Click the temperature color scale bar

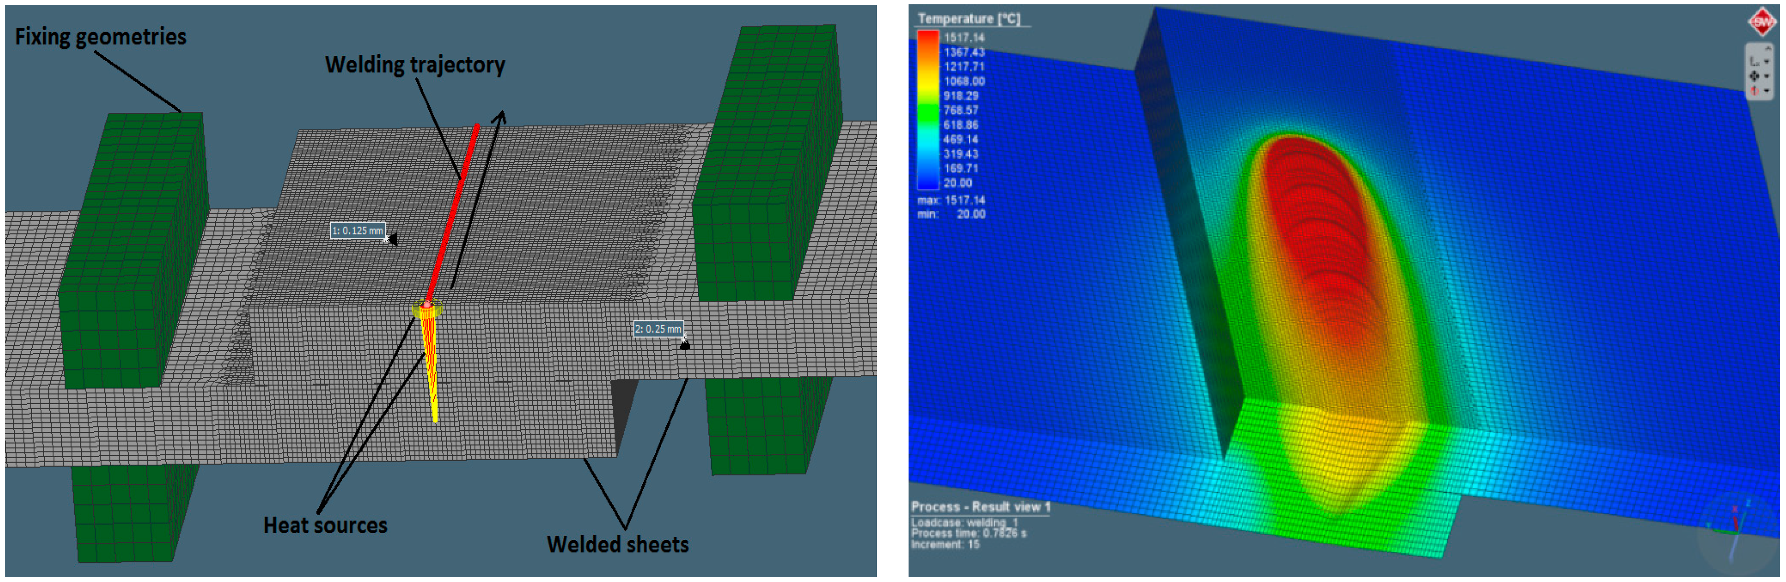928,110
